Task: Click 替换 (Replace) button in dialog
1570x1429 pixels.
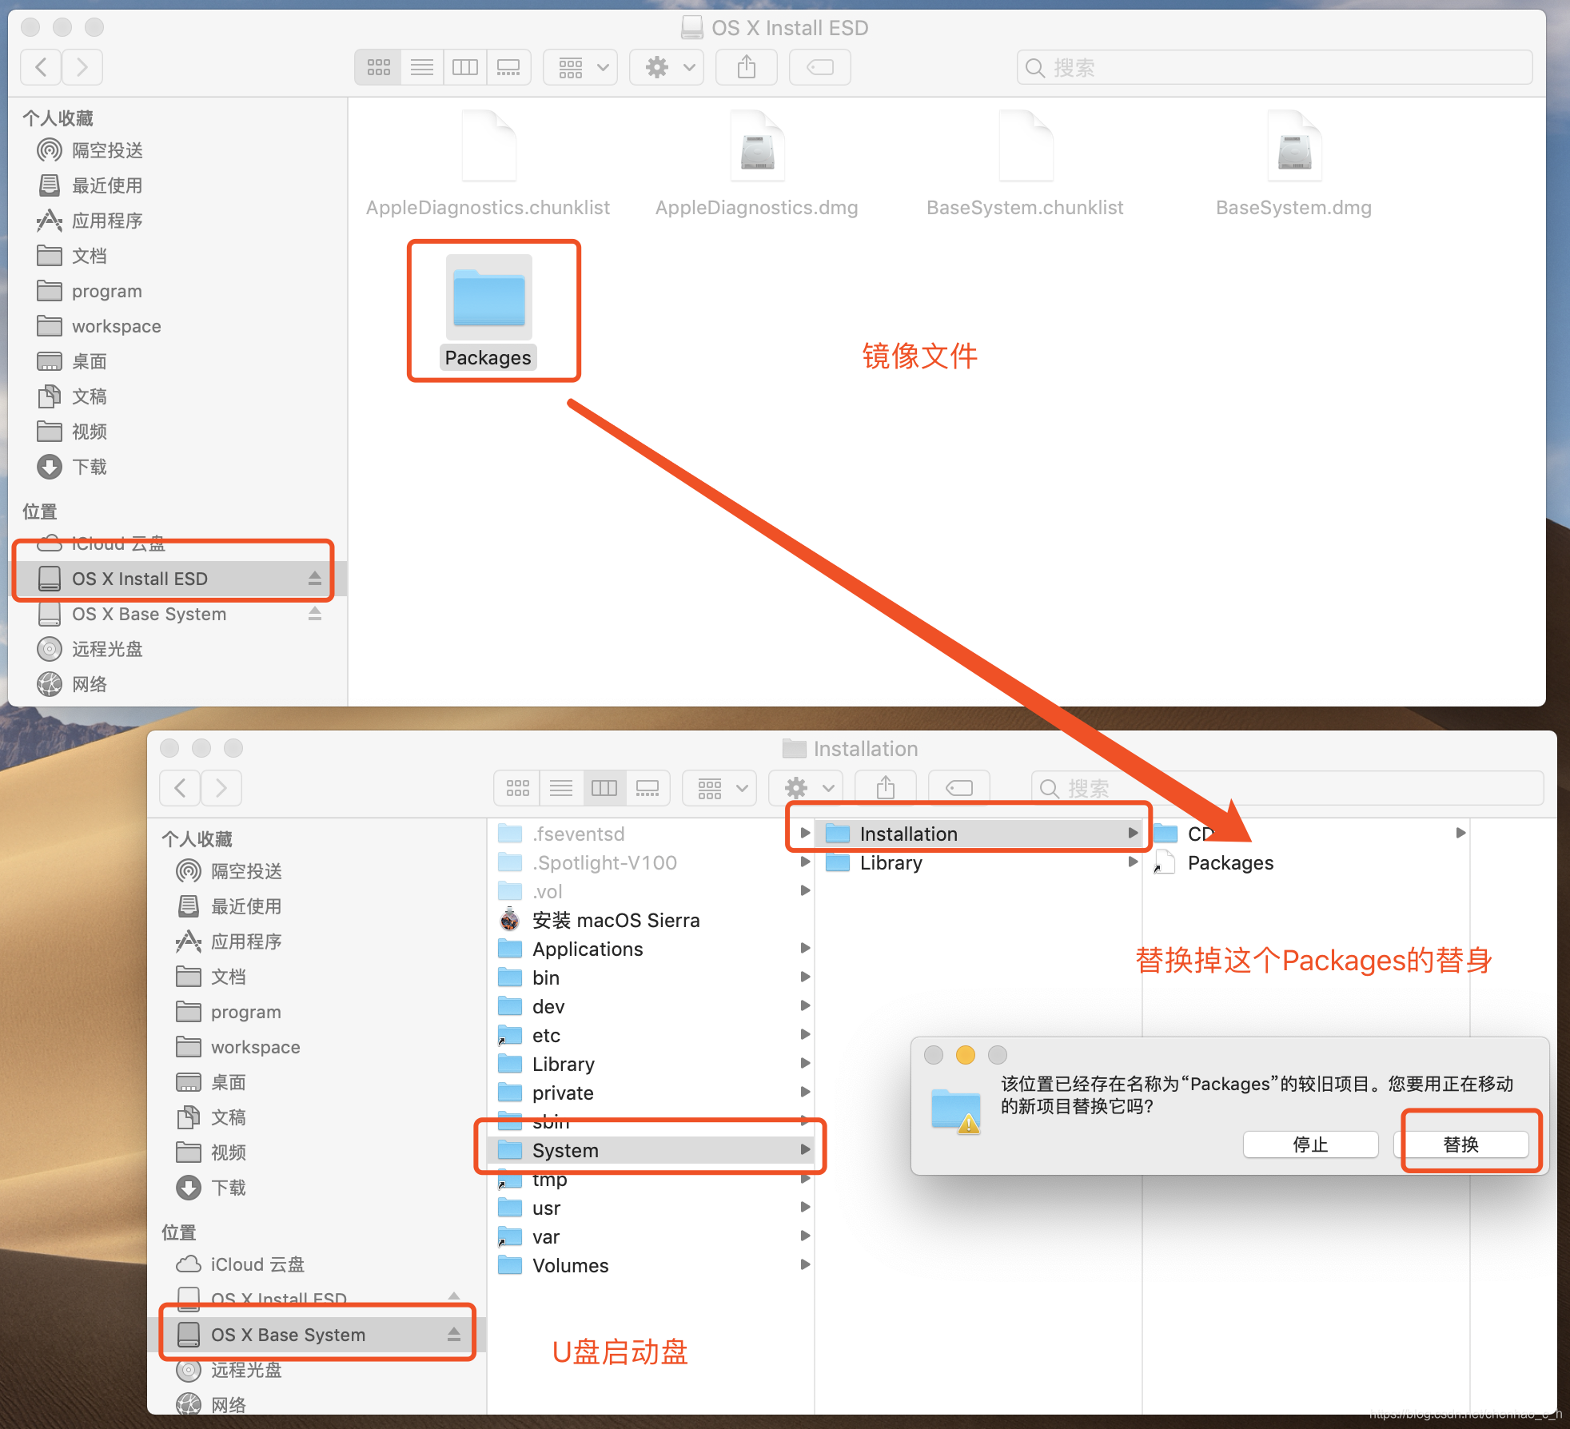Action: tap(1461, 1144)
